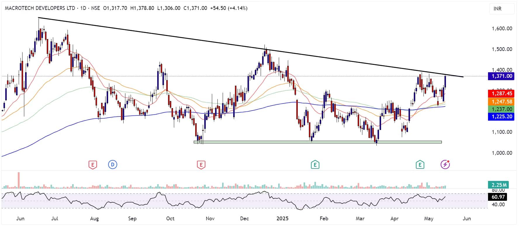Open the blue dividend D marker

(113, 165)
